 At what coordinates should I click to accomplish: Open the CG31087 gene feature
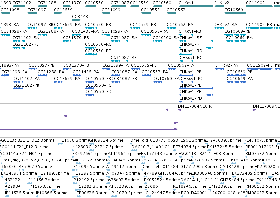[118, 6]
